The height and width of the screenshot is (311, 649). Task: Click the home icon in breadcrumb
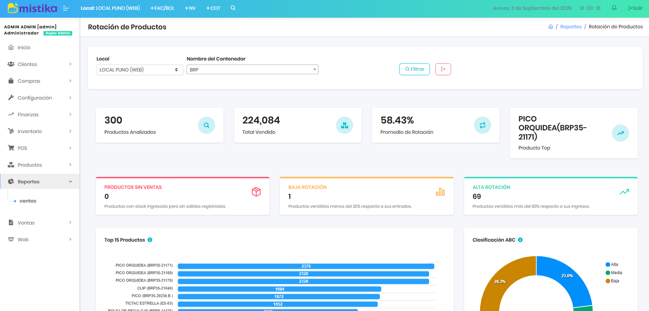tap(550, 27)
